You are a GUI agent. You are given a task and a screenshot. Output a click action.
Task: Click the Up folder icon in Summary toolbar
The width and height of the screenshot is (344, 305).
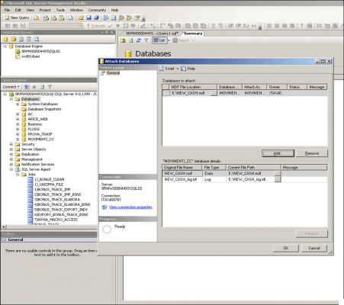click(x=123, y=40)
